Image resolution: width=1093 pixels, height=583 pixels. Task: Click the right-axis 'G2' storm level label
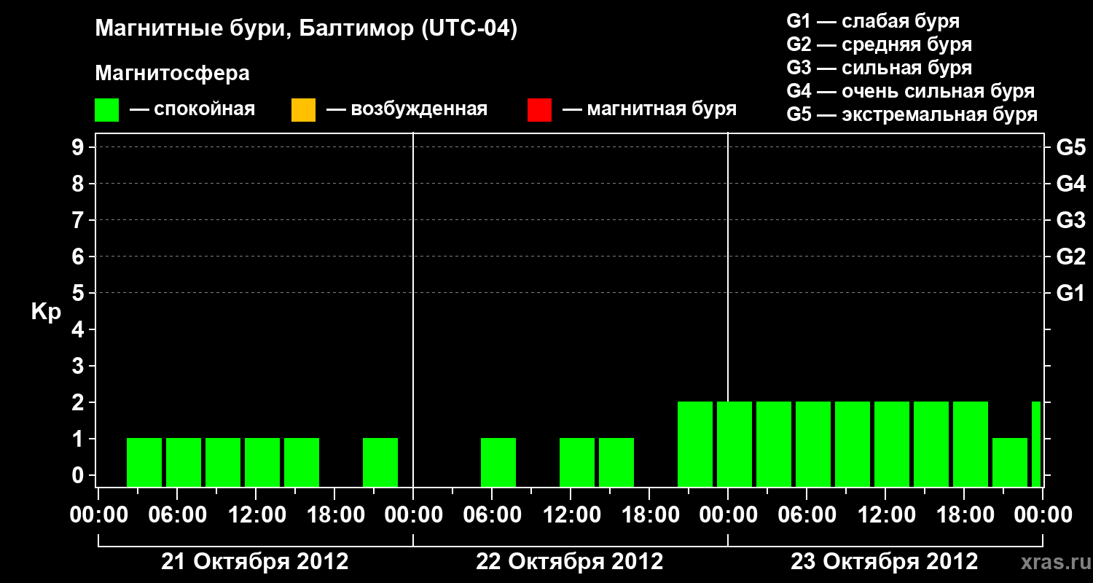pyautogui.click(x=1070, y=257)
